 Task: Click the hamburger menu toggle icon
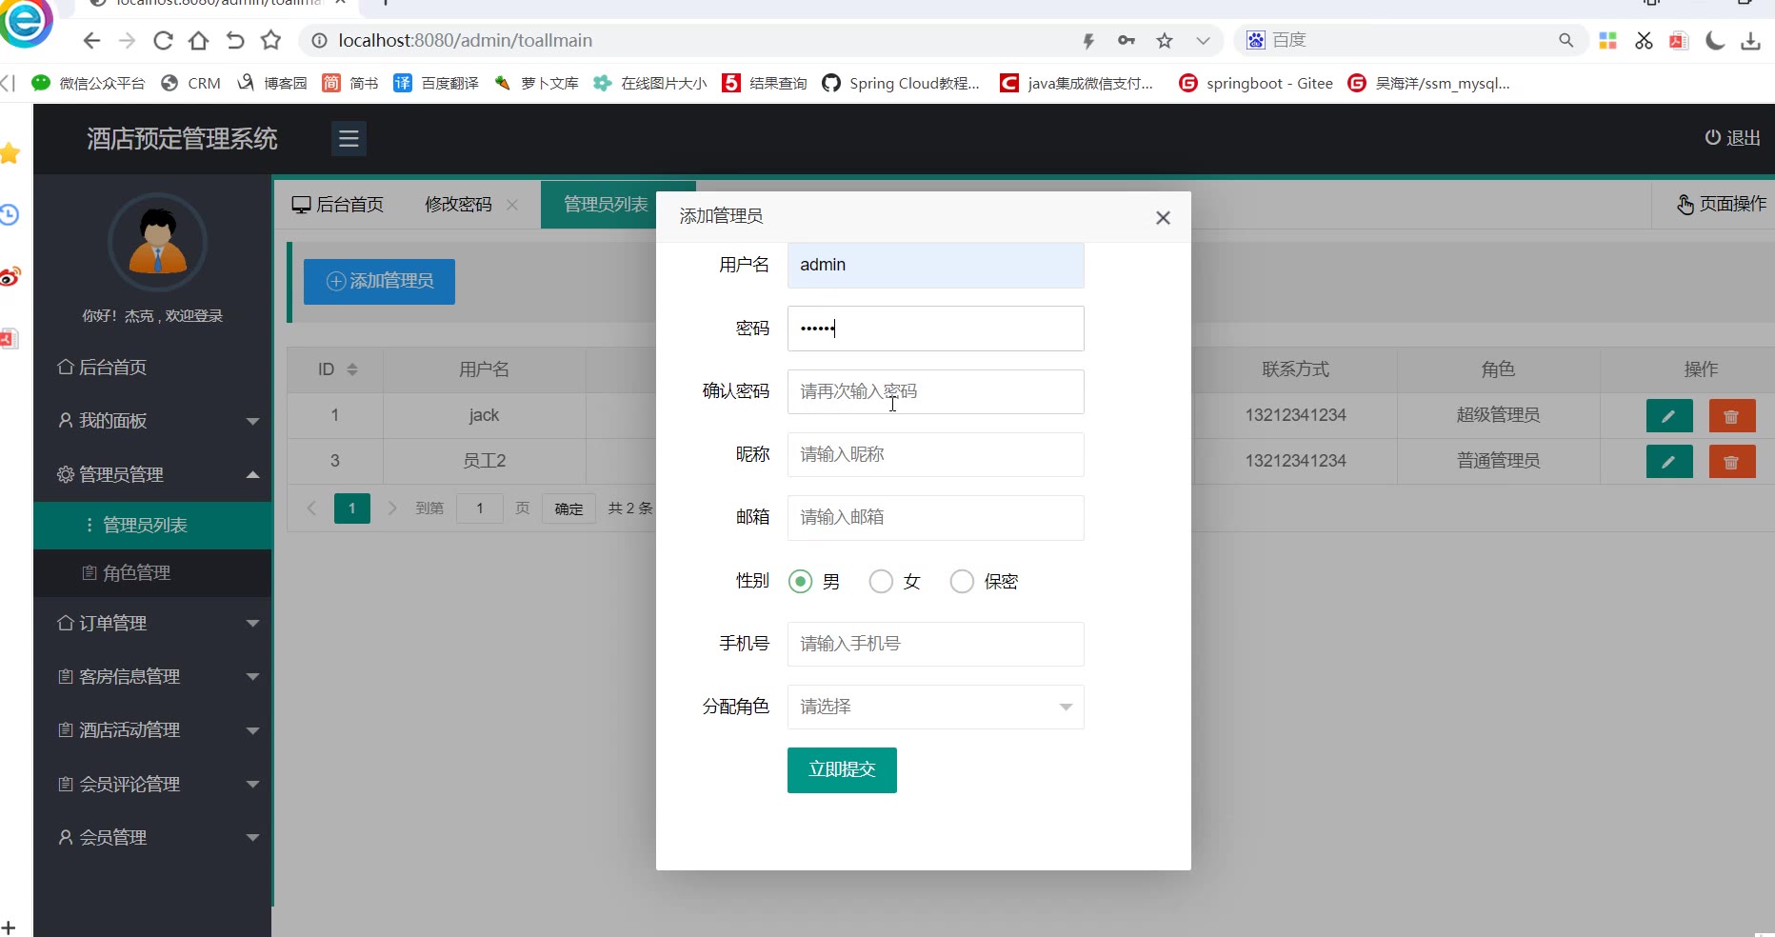click(x=349, y=139)
